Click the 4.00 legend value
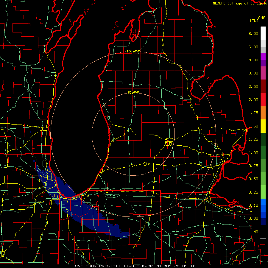Viewport: 268px width, 268px height. click(253, 60)
